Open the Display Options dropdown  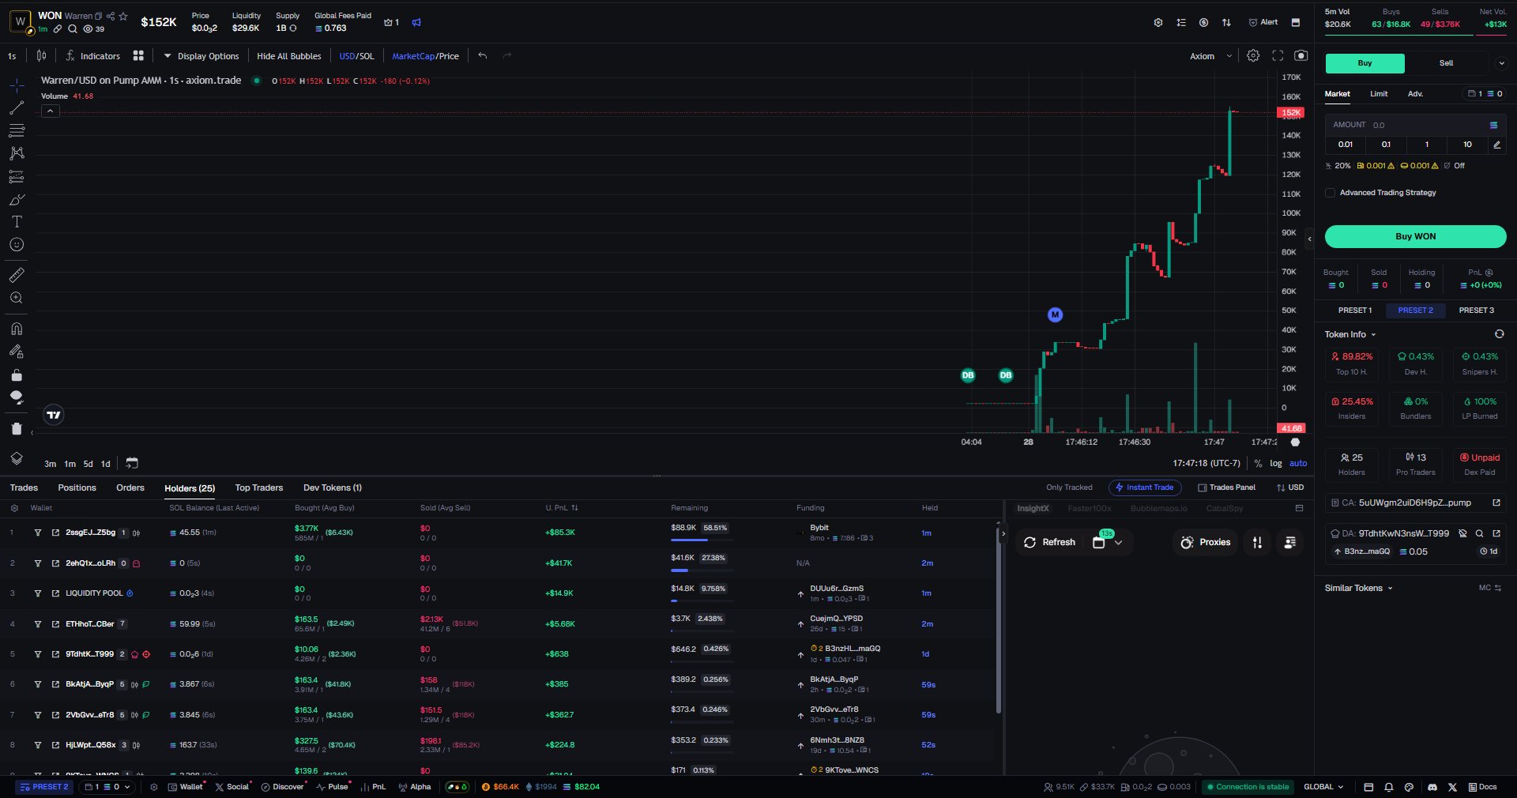(x=201, y=56)
